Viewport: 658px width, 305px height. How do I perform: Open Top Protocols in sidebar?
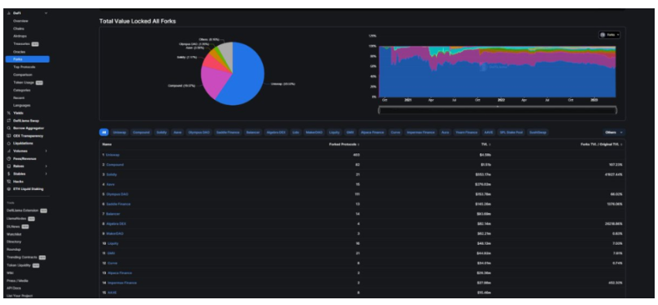(x=24, y=67)
